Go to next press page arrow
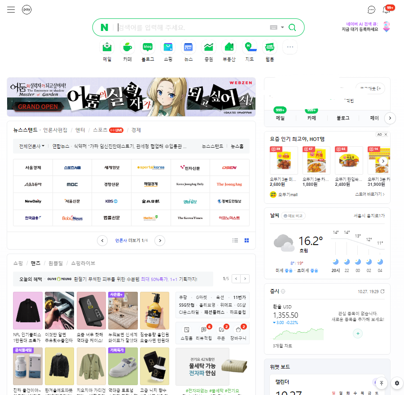 tap(160, 241)
